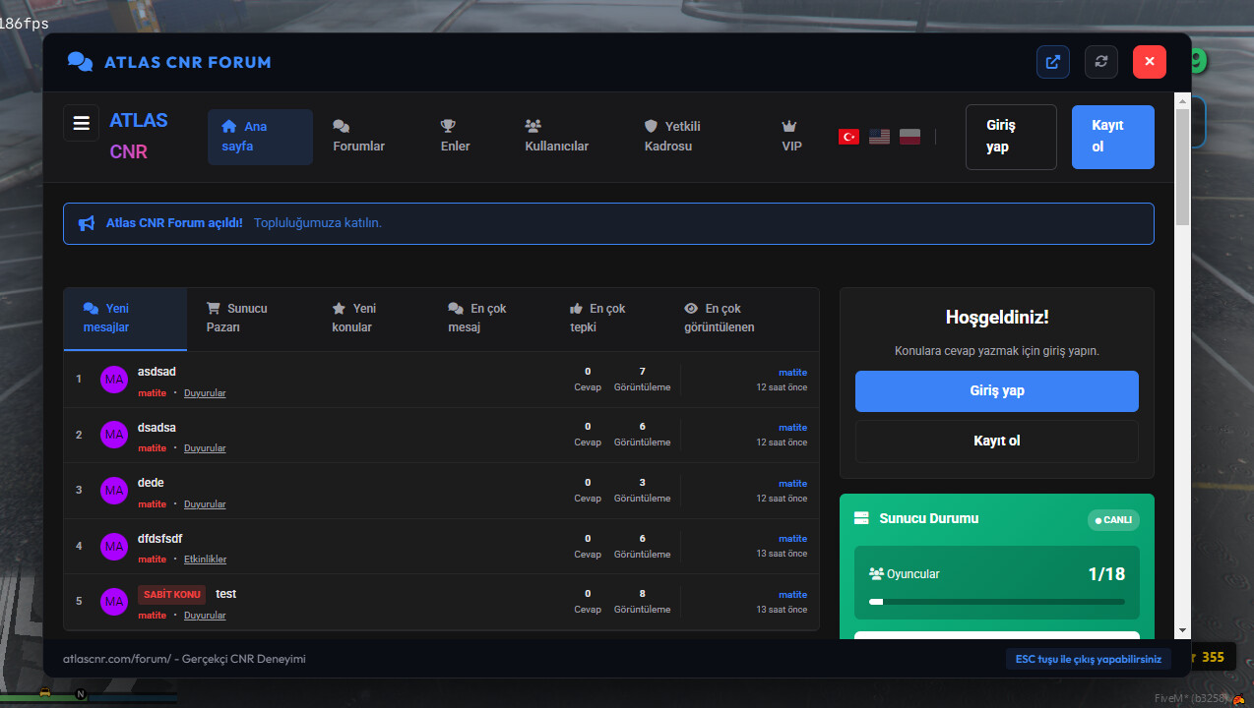Viewport: 1254px width, 708px height.
Task: Open the Etkinlikler category link
Action: tap(205, 560)
